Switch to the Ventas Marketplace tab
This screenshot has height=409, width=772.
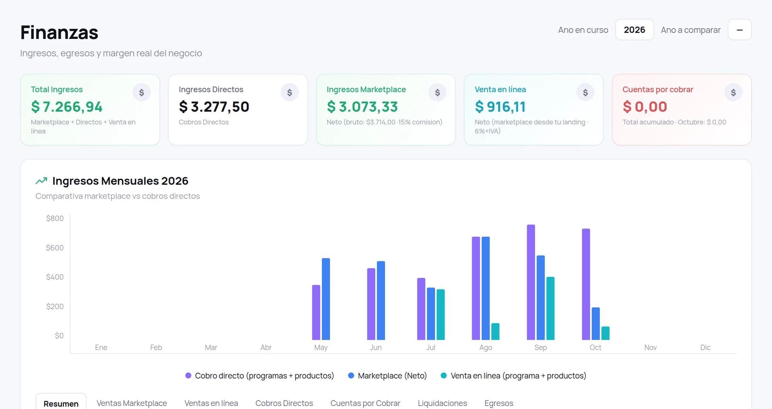(132, 403)
